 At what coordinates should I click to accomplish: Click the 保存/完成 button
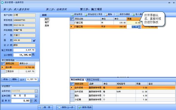pyautogui.click(x=85, y=107)
